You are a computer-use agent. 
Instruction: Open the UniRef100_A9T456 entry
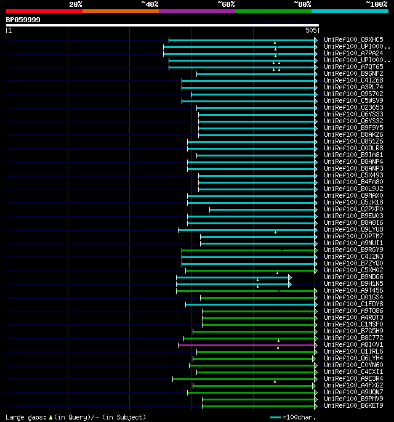pyautogui.click(x=353, y=291)
